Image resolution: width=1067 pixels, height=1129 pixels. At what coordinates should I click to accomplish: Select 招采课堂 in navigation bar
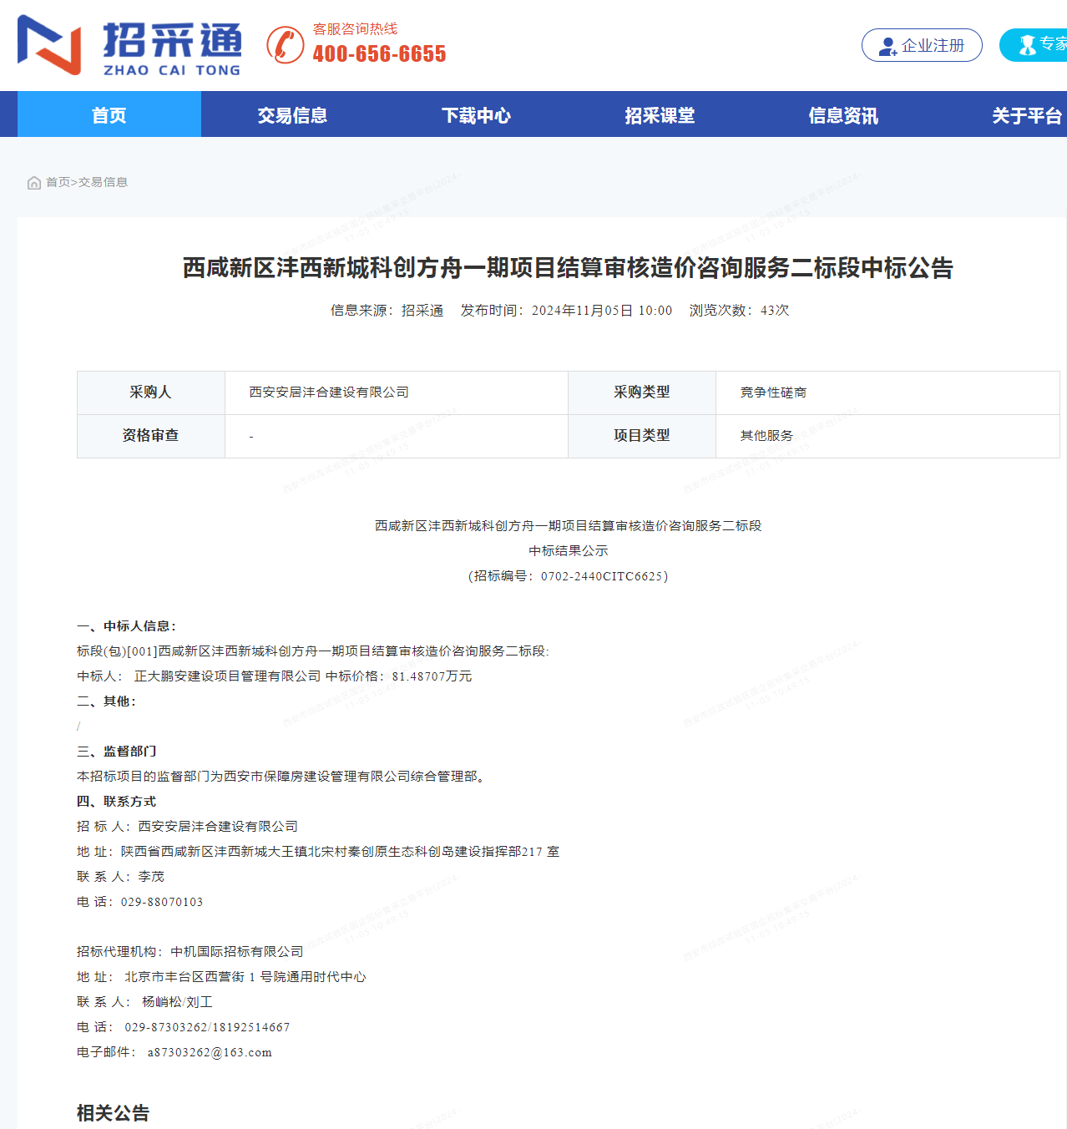click(660, 115)
